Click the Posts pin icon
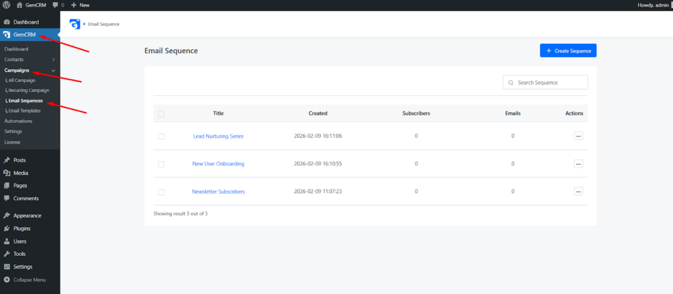 pyautogui.click(x=7, y=160)
